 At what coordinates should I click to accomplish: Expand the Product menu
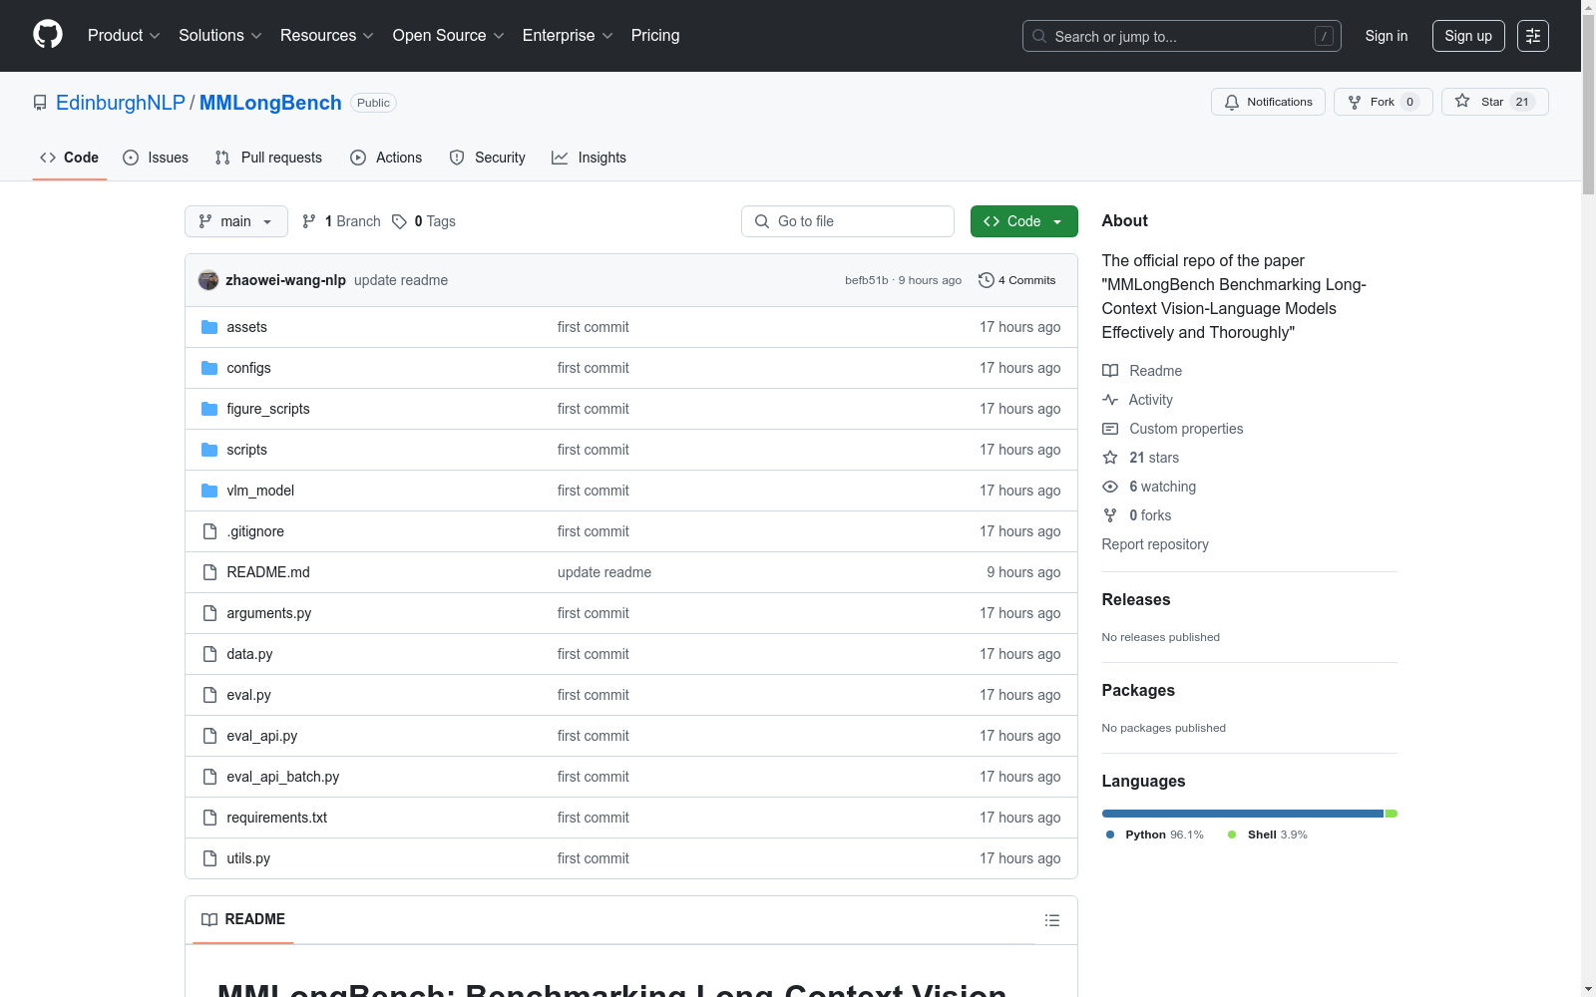(x=124, y=35)
